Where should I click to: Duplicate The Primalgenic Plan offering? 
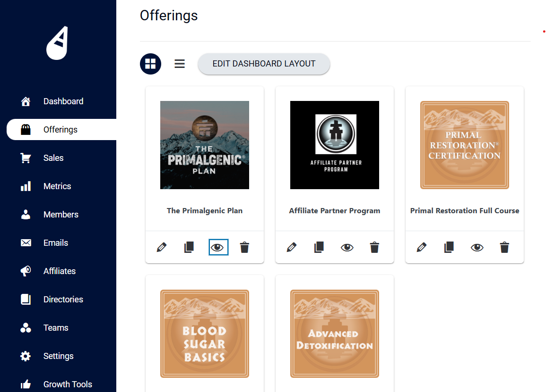point(189,247)
